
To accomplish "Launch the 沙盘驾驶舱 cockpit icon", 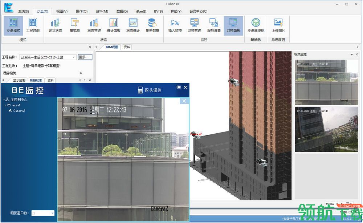I will point(256,25).
